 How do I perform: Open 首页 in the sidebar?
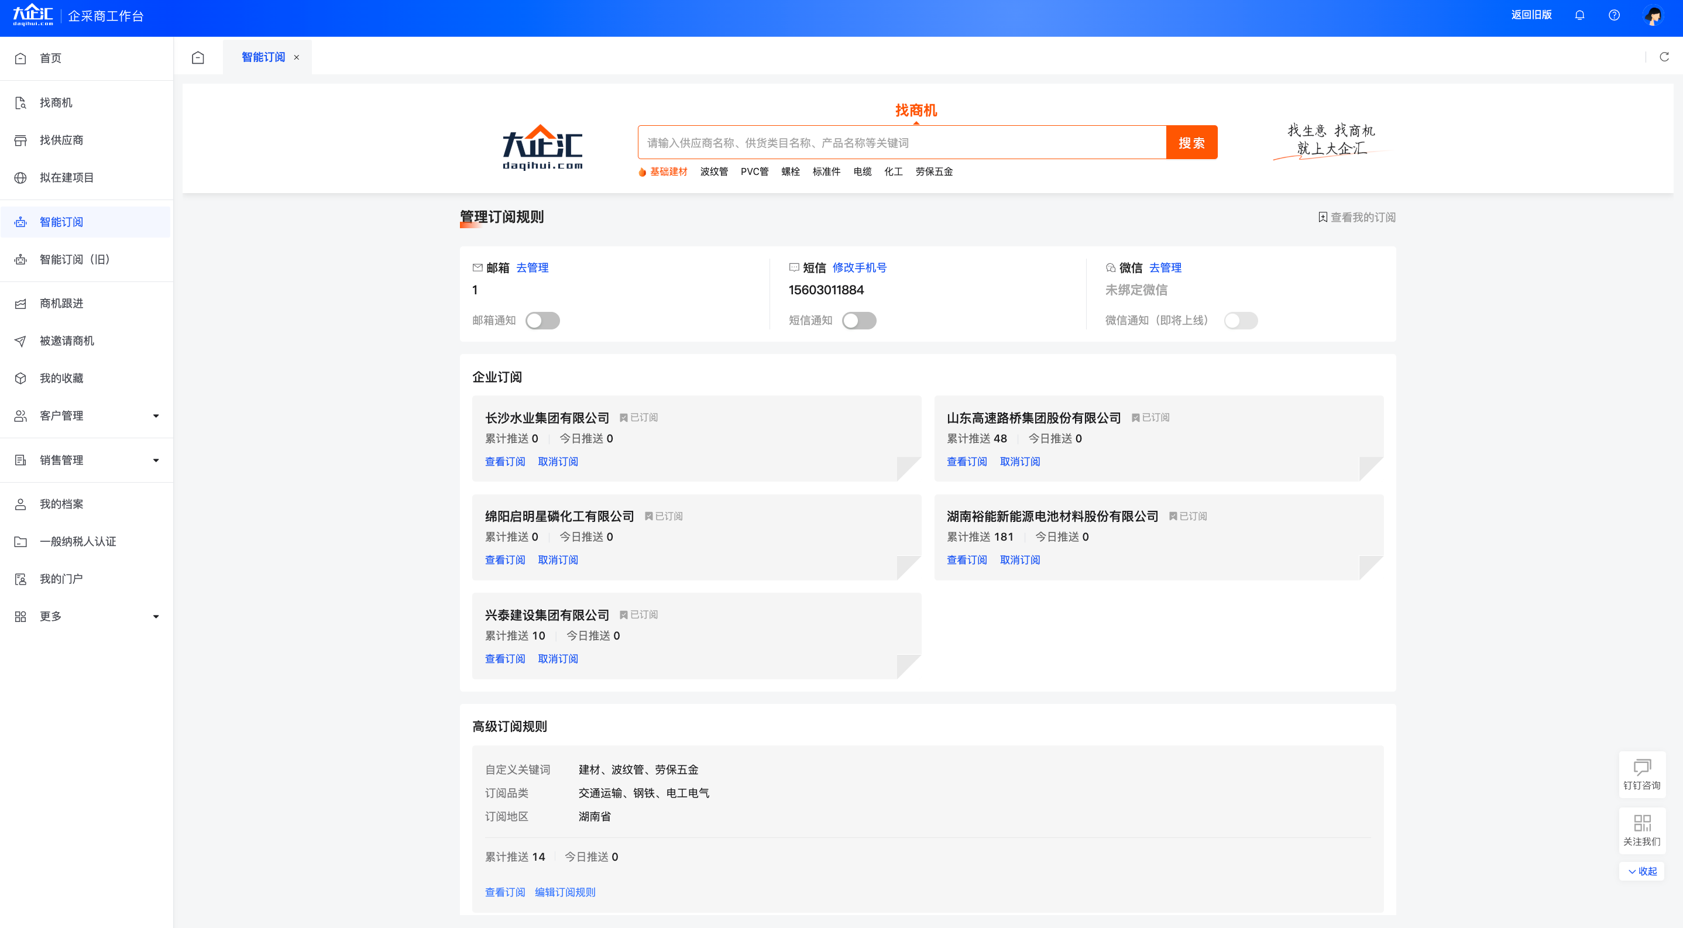86,58
